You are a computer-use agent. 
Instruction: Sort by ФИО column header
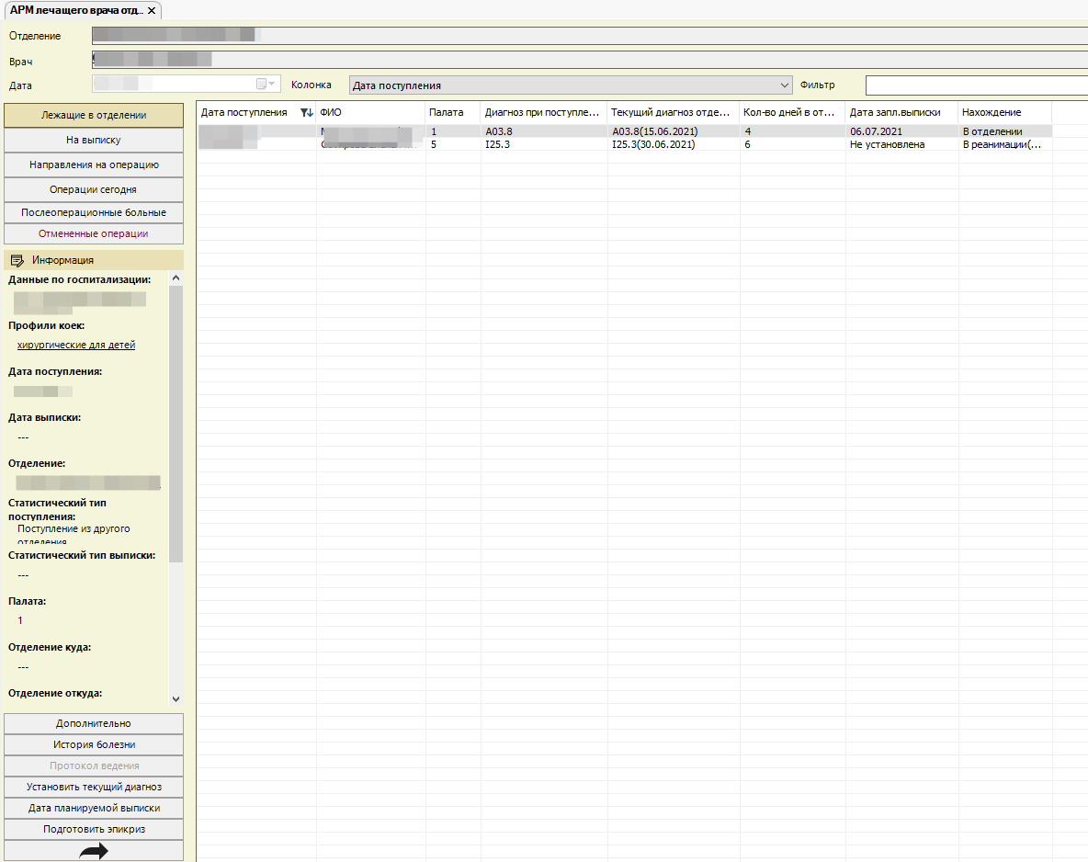370,112
